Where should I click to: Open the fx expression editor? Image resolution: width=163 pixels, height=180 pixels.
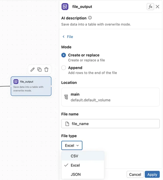(150, 7)
